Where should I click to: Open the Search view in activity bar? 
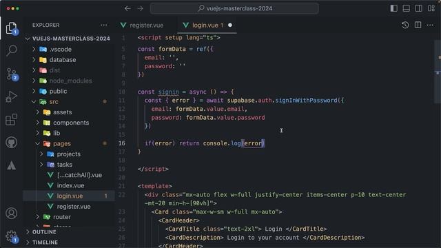[12, 51]
